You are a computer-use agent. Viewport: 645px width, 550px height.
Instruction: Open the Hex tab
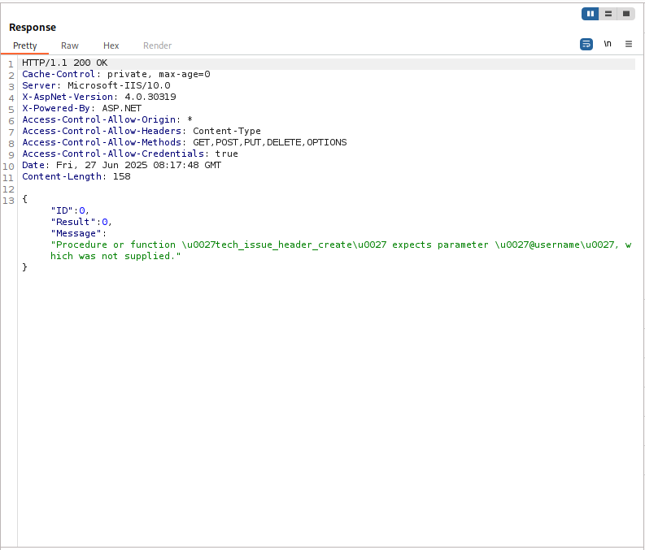111,45
